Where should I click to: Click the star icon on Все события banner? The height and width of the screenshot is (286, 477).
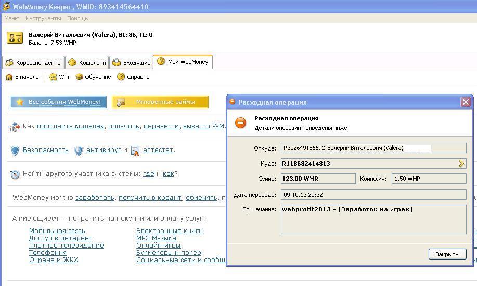20,102
